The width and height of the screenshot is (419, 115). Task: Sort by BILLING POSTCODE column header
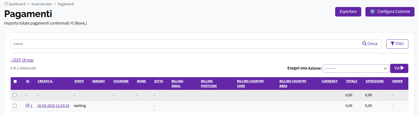[209, 83]
